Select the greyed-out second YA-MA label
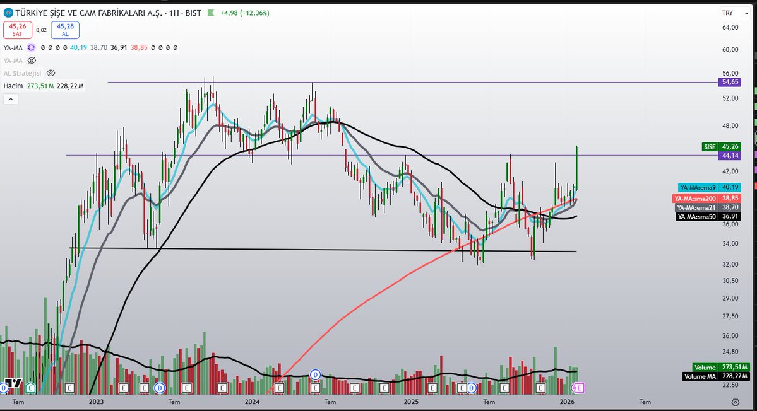 pos(13,61)
